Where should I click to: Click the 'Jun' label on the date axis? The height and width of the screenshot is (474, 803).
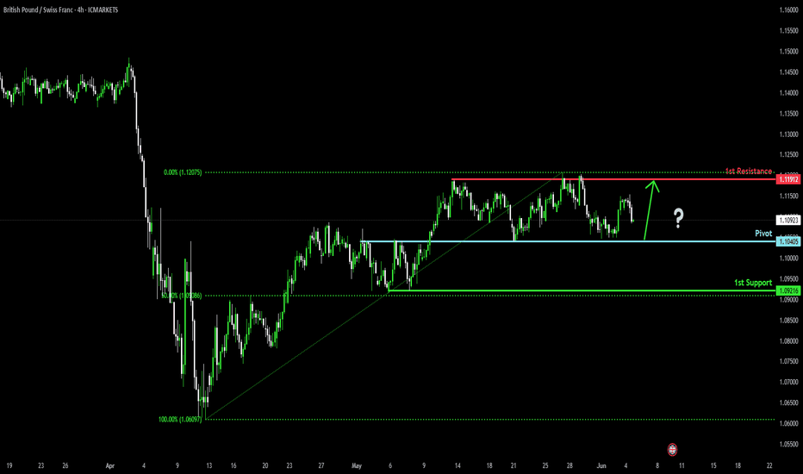coord(601,465)
